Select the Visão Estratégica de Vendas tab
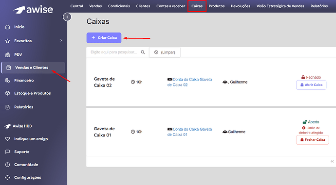Screen dimensions: 336x185 coord(280,6)
